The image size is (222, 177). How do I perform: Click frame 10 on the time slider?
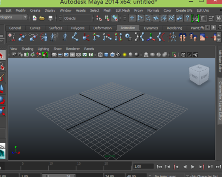click(x=49, y=166)
